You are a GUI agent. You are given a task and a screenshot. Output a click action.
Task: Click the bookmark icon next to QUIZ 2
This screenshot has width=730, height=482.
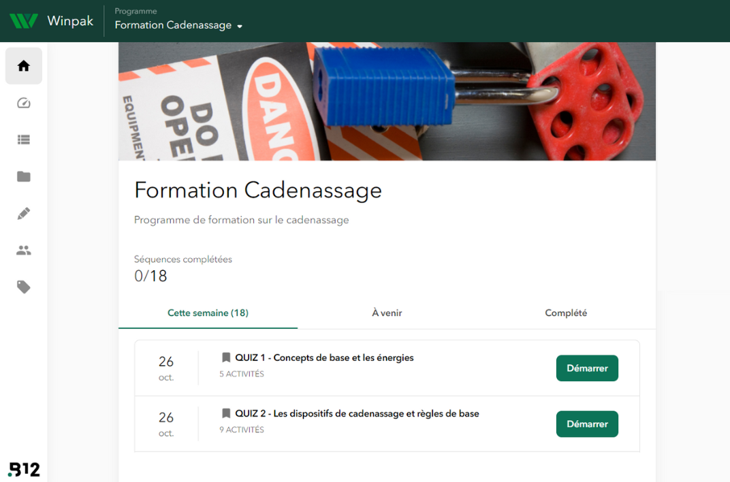[x=225, y=413]
